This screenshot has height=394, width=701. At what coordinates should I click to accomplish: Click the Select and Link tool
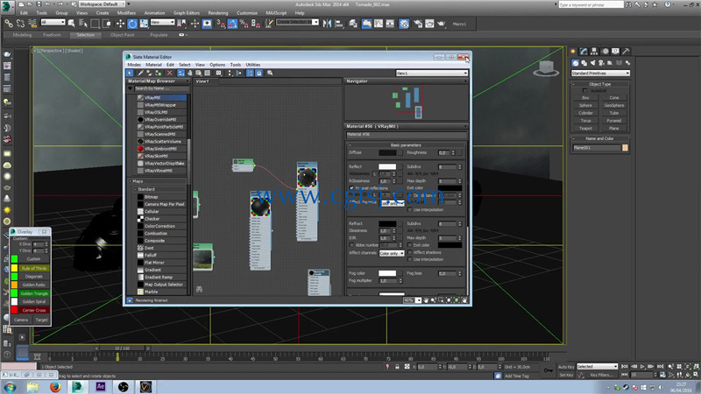click(9, 24)
